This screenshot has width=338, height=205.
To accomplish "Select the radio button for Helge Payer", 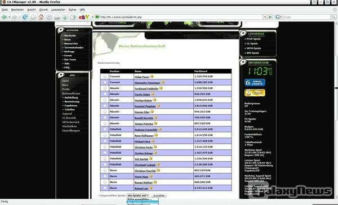I will (105, 76).
